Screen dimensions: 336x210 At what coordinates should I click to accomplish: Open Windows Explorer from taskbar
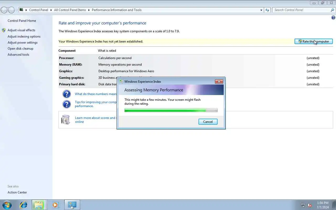point(39,205)
